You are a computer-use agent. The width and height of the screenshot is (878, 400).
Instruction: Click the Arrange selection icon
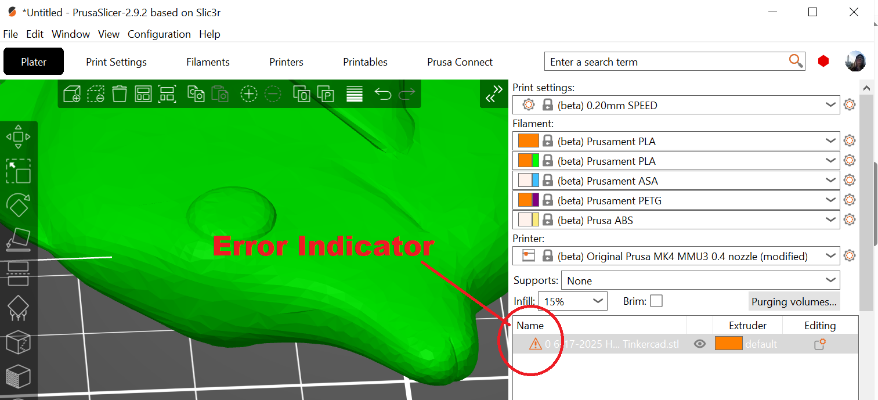click(x=167, y=94)
